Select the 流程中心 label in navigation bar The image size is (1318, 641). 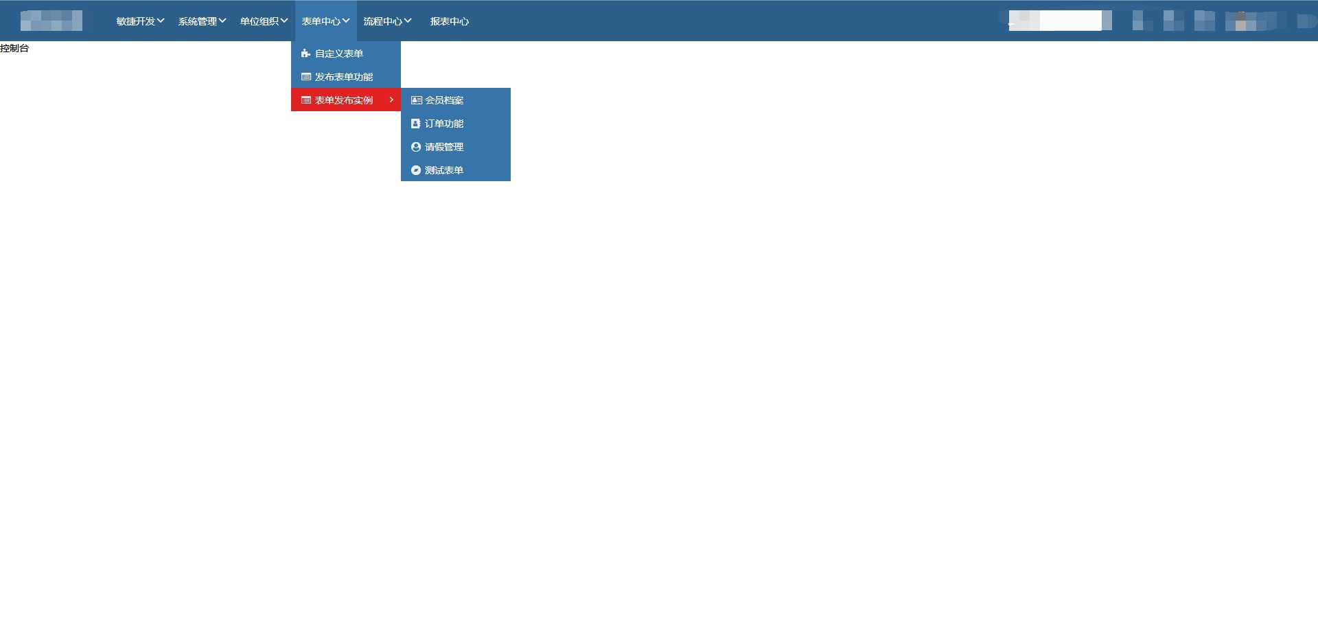(382, 21)
